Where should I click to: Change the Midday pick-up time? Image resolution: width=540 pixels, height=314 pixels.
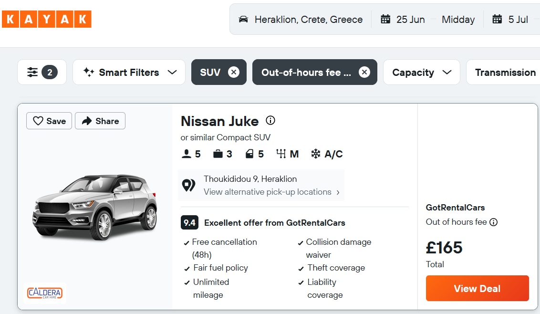click(458, 19)
